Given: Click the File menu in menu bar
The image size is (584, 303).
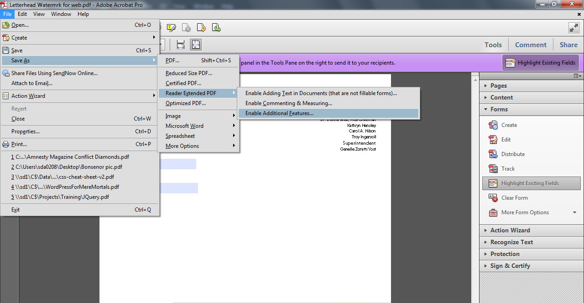Looking at the screenshot, I should tap(7, 14).
